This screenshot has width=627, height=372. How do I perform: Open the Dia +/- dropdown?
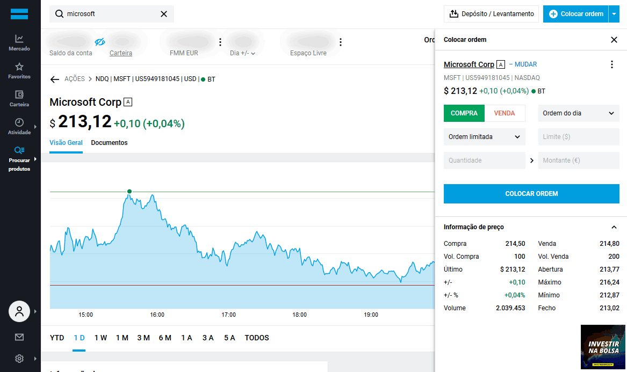242,53
